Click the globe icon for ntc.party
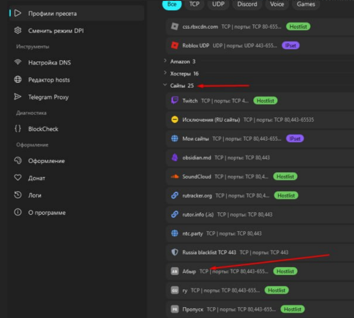 click(x=175, y=233)
